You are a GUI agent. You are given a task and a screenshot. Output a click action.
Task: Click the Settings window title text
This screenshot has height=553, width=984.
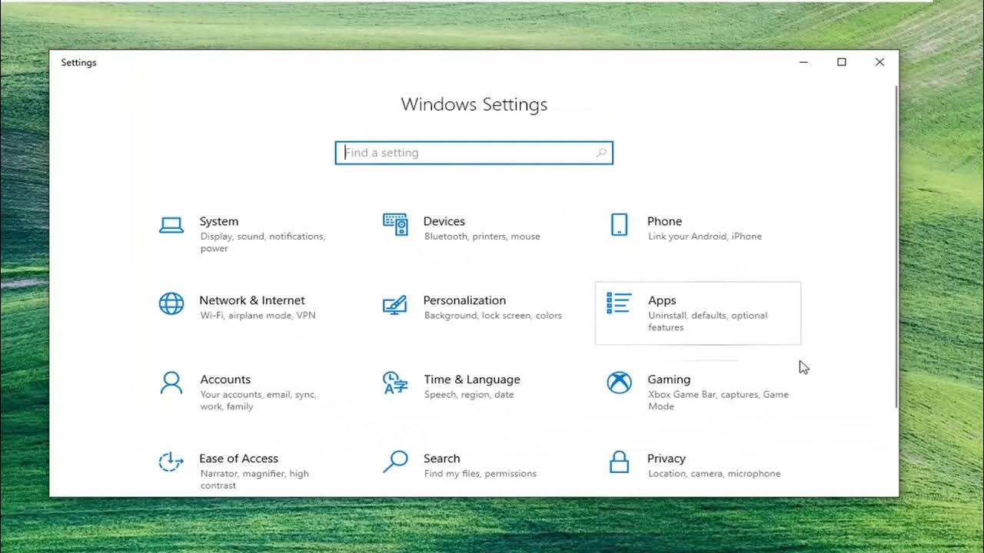[x=78, y=63]
